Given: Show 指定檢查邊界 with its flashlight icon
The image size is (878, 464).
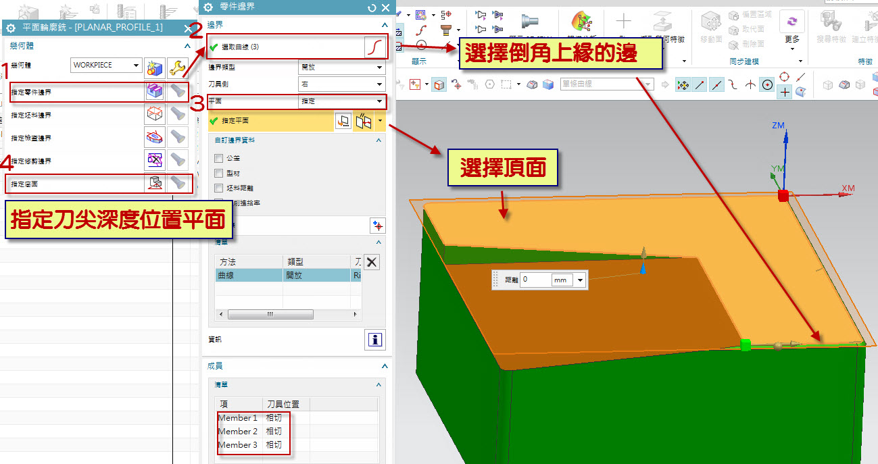Looking at the screenshot, I should click(178, 138).
